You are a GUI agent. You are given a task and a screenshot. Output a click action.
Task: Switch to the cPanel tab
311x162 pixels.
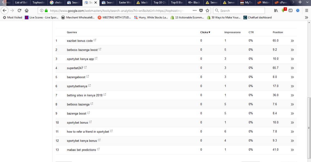pos(281,2)
